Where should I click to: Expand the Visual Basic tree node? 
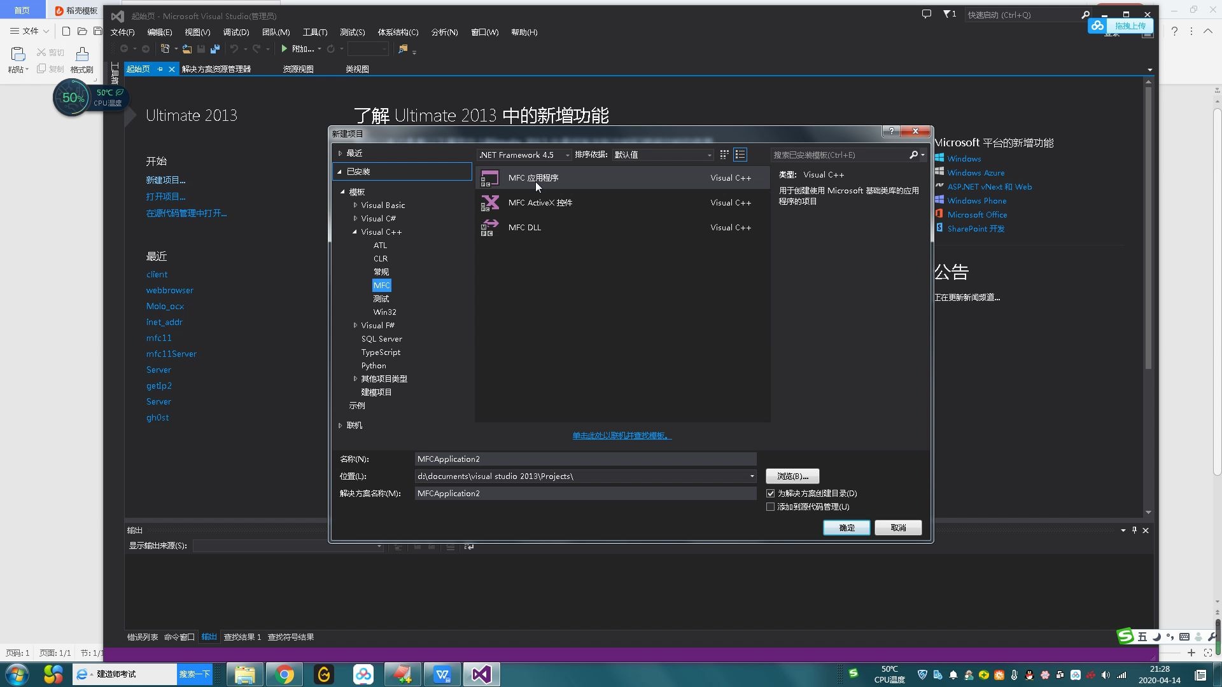355,205
